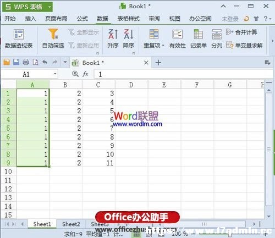
Task: Sort ascending with 升序 icon
Action: 113,38
